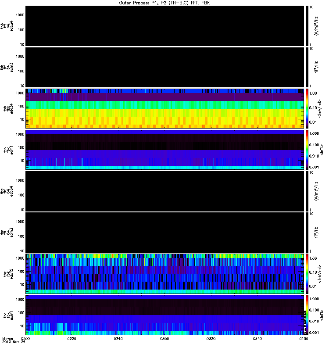Image resolution: width=329 pixels, height=351 pixels.
Task: Click the 'thb fbk edc34' vertical axis label
Action: [8, 108]
